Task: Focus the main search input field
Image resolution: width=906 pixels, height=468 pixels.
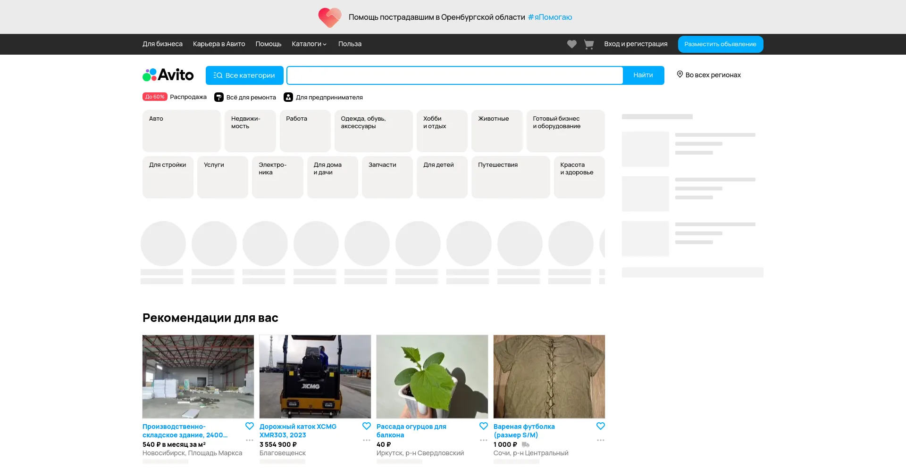Action: (455, 75)
